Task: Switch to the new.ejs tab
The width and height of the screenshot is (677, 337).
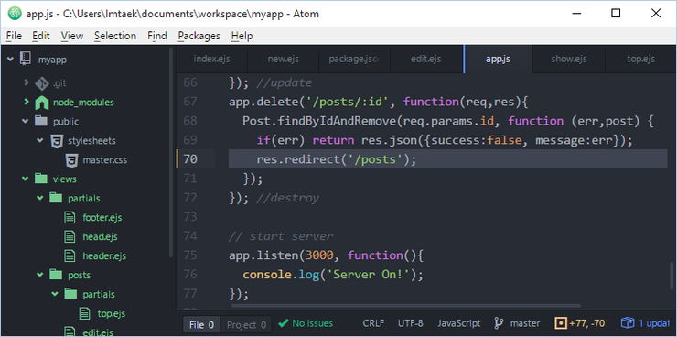Action: tap(284, 60)
